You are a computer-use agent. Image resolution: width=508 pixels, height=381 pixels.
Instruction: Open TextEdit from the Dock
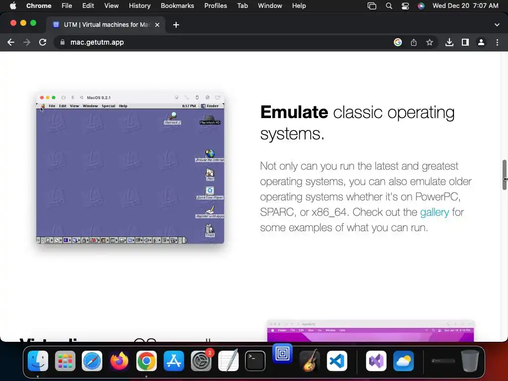tap(228, 361)
